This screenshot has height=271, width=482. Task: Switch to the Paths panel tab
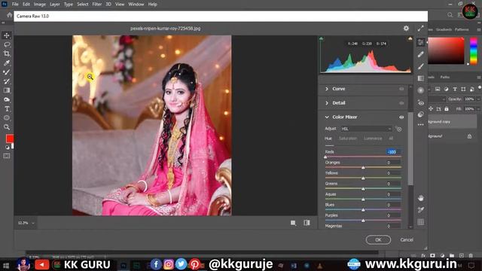click(445, 77)
